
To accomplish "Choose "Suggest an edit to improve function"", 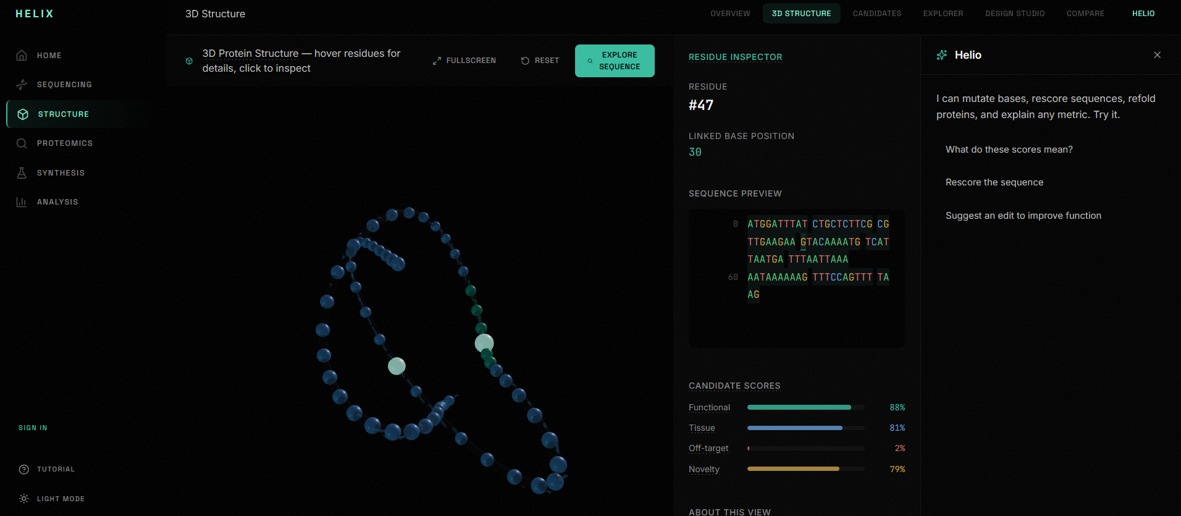I will click(x=1023, y=216).
